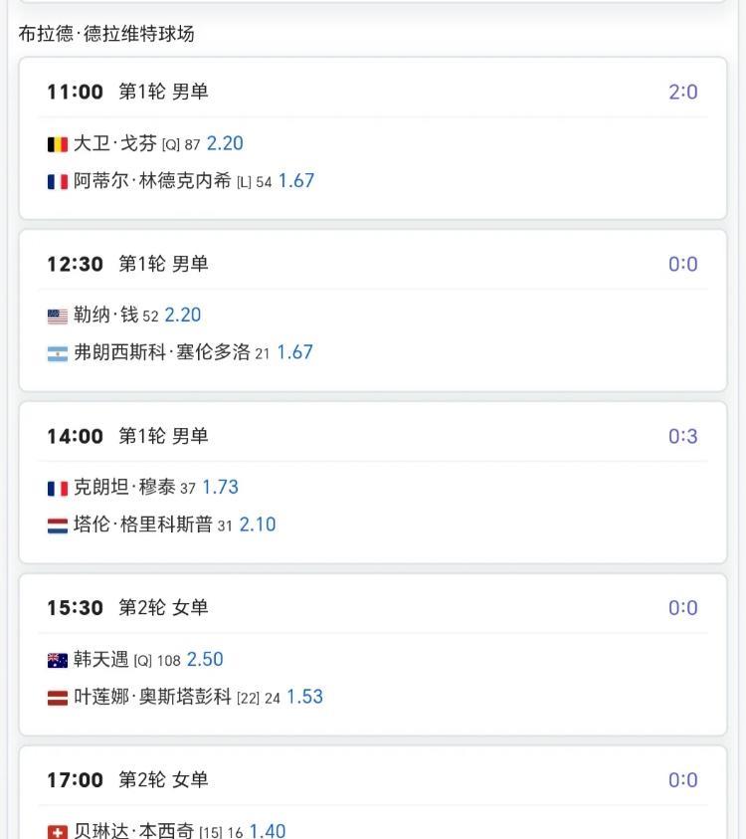Click Latvia flag beside 叶莲娜·奥斯塔彭科
Image resolution: width=746 pixels, height=839 pixels.
click(x=58, y=698)
